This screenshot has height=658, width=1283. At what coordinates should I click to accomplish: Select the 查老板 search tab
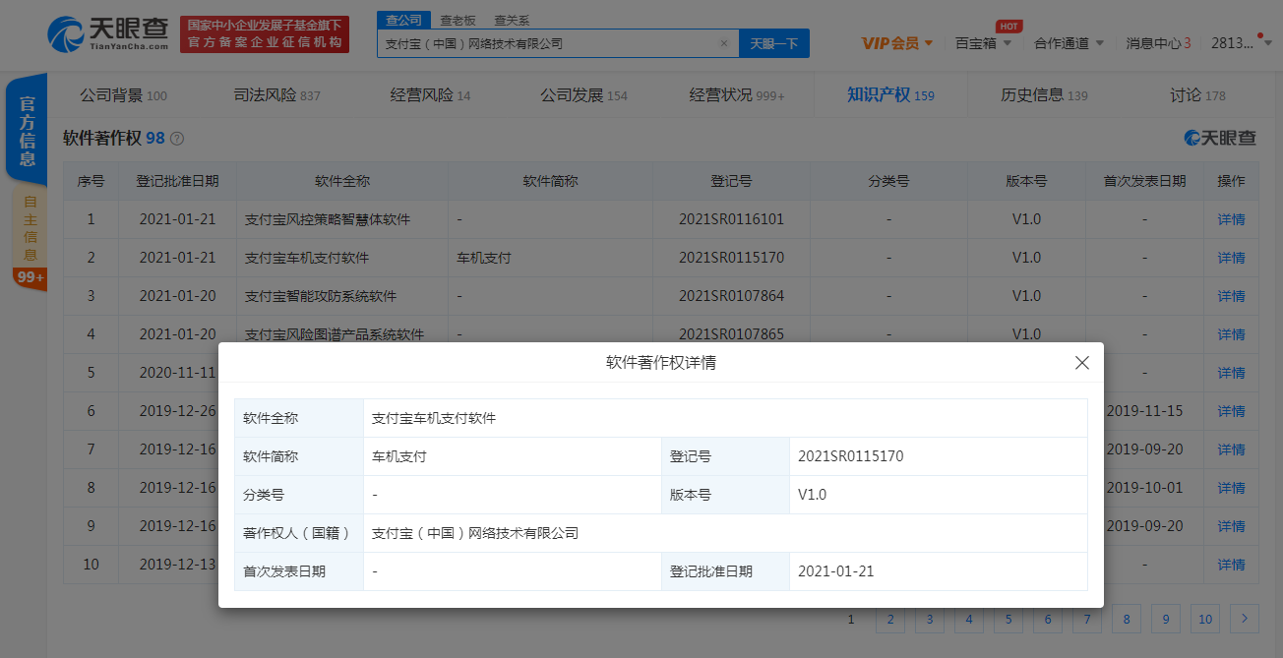(x=457, y=20)
